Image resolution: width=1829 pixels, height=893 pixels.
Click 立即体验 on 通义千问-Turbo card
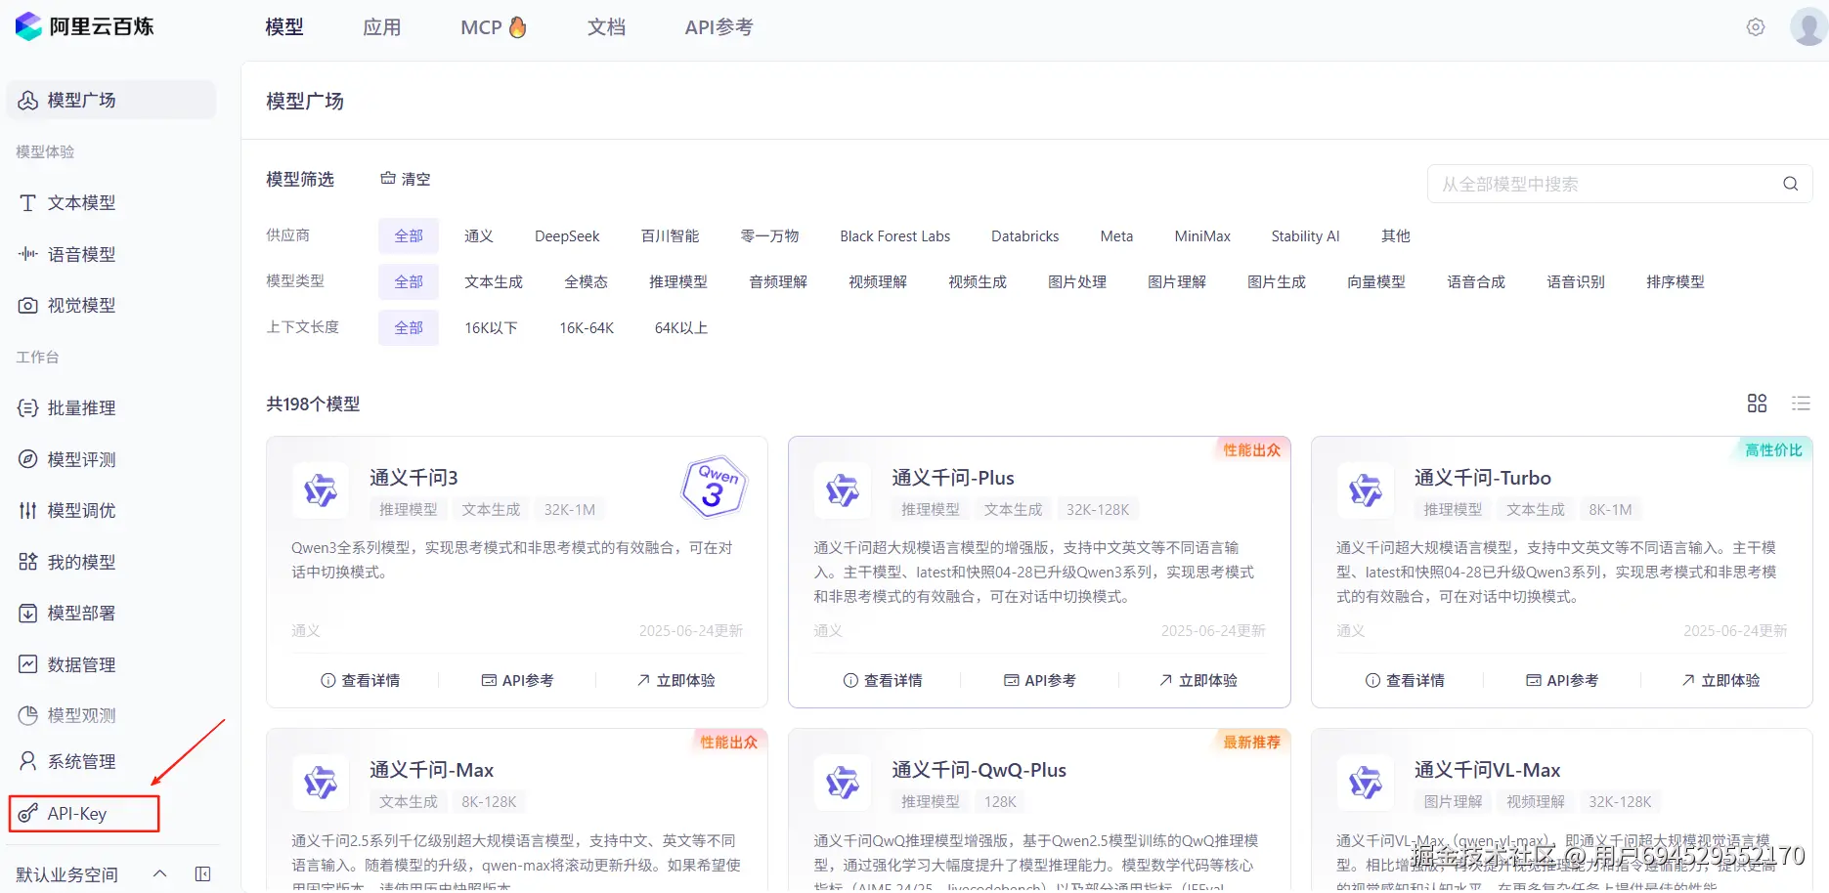1720,680
